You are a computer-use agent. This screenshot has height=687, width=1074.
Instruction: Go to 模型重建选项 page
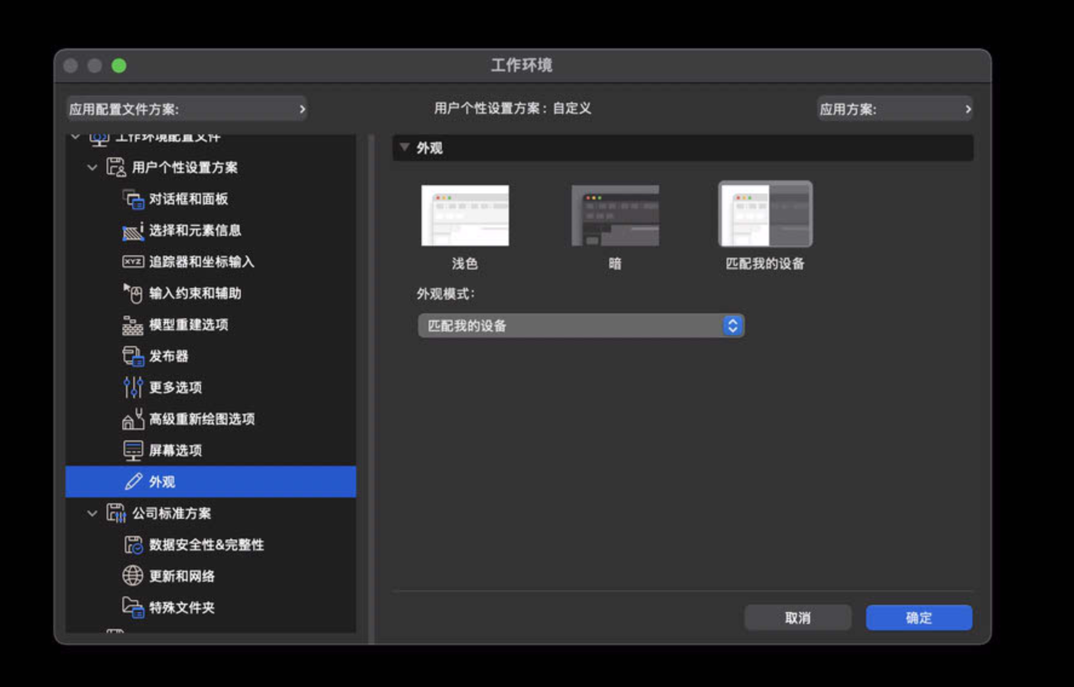(211, 325)
